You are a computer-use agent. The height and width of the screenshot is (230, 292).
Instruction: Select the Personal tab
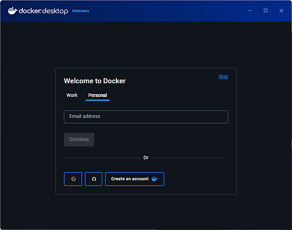(97, 95)
